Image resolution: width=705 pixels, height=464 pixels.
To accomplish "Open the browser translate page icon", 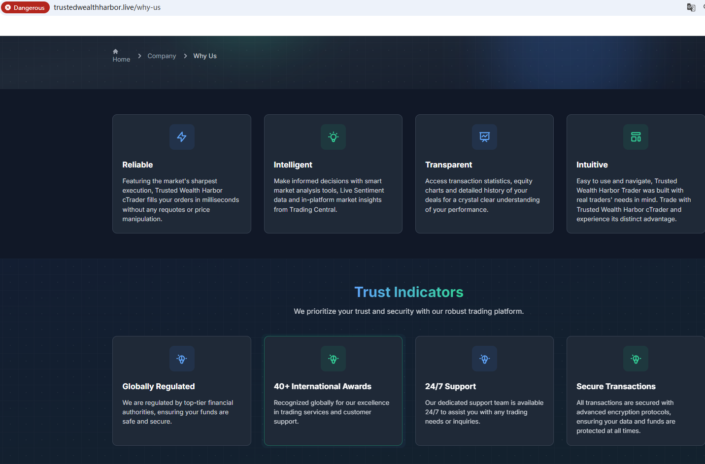I will pyautogui.click(x=691, y=7).
